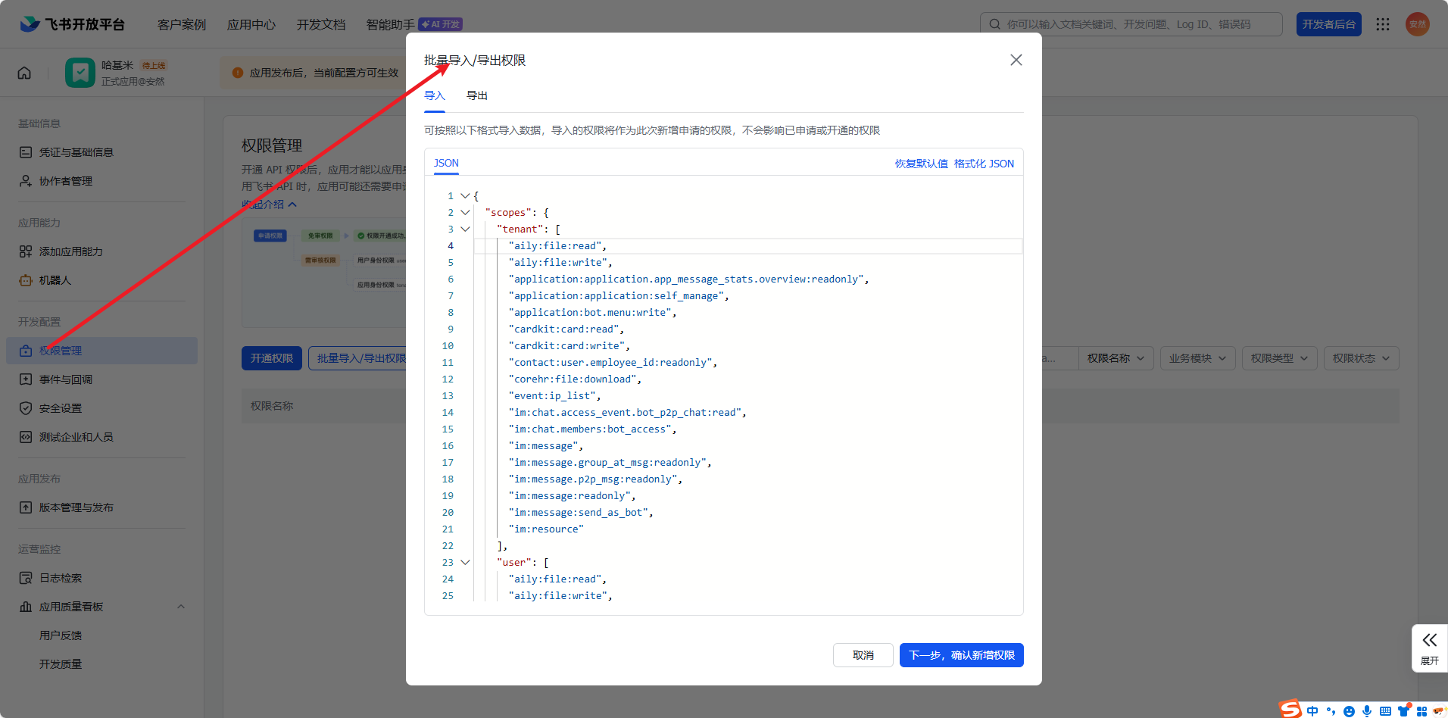Viewport: 1448px width, 718px height.
Task: Click the Feishu Open Platform logo
Action: 72,24
